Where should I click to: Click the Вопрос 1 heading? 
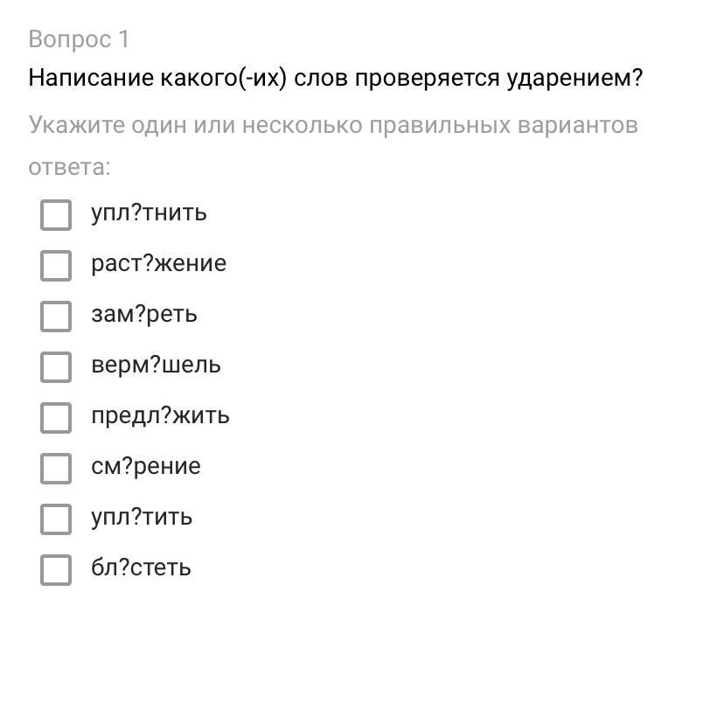pos(79,39)
